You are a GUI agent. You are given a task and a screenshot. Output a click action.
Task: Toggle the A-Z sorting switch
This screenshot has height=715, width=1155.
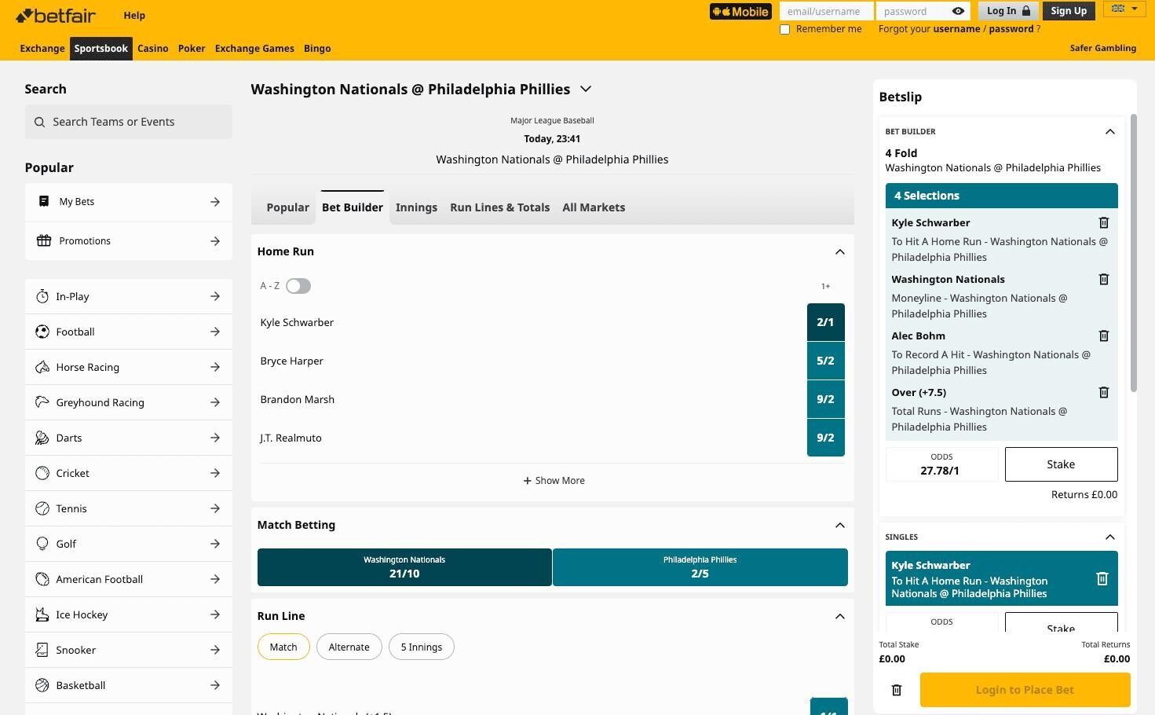(x=298, y=286)
